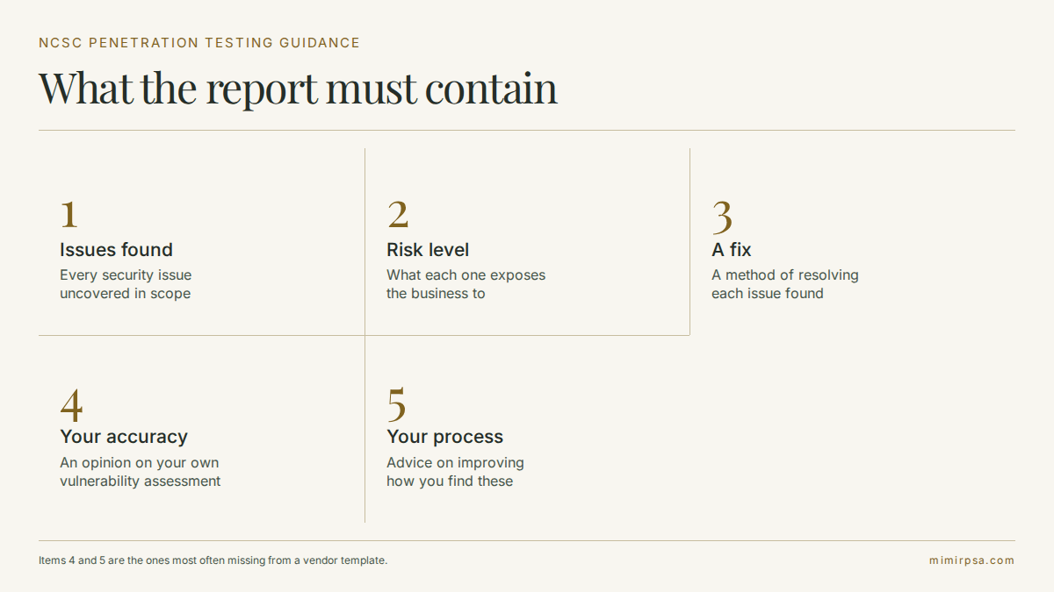Select the 'Your process' heading
Image resolution: width=1054 pixels, height=592 pixels.
445,437
